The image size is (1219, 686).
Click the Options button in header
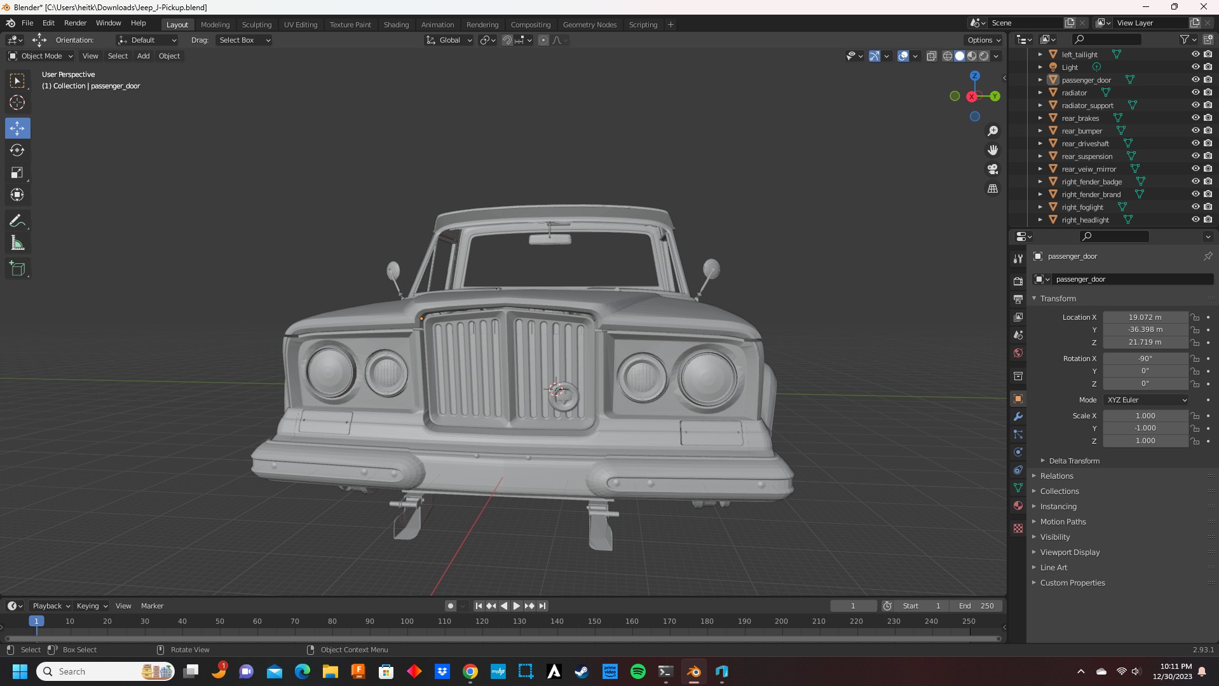pyautogui.click(x=983, y=40)
